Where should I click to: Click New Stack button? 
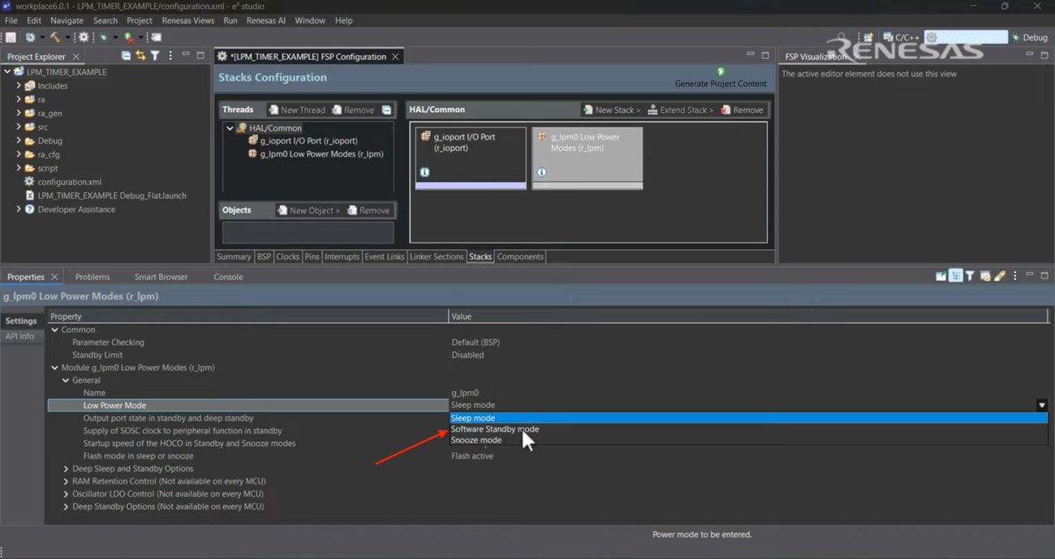pos(612,110)
